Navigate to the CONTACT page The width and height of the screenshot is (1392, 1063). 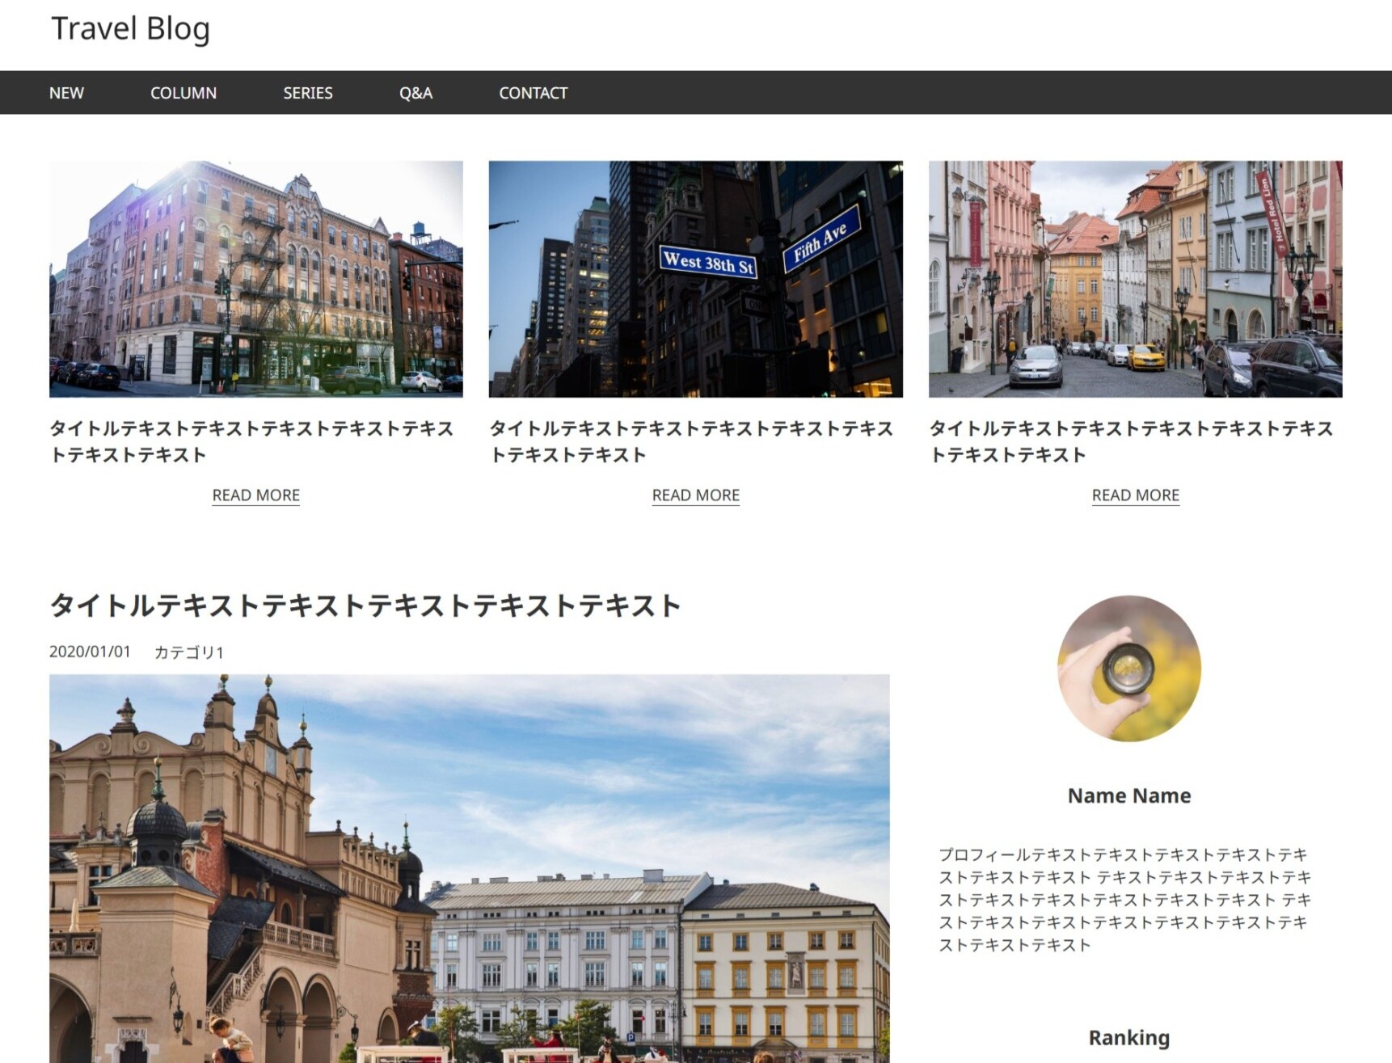[533, 93]
